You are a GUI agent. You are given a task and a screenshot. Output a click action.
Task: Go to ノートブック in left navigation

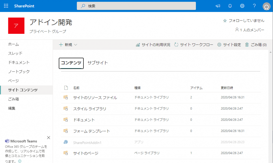point(19,71)
